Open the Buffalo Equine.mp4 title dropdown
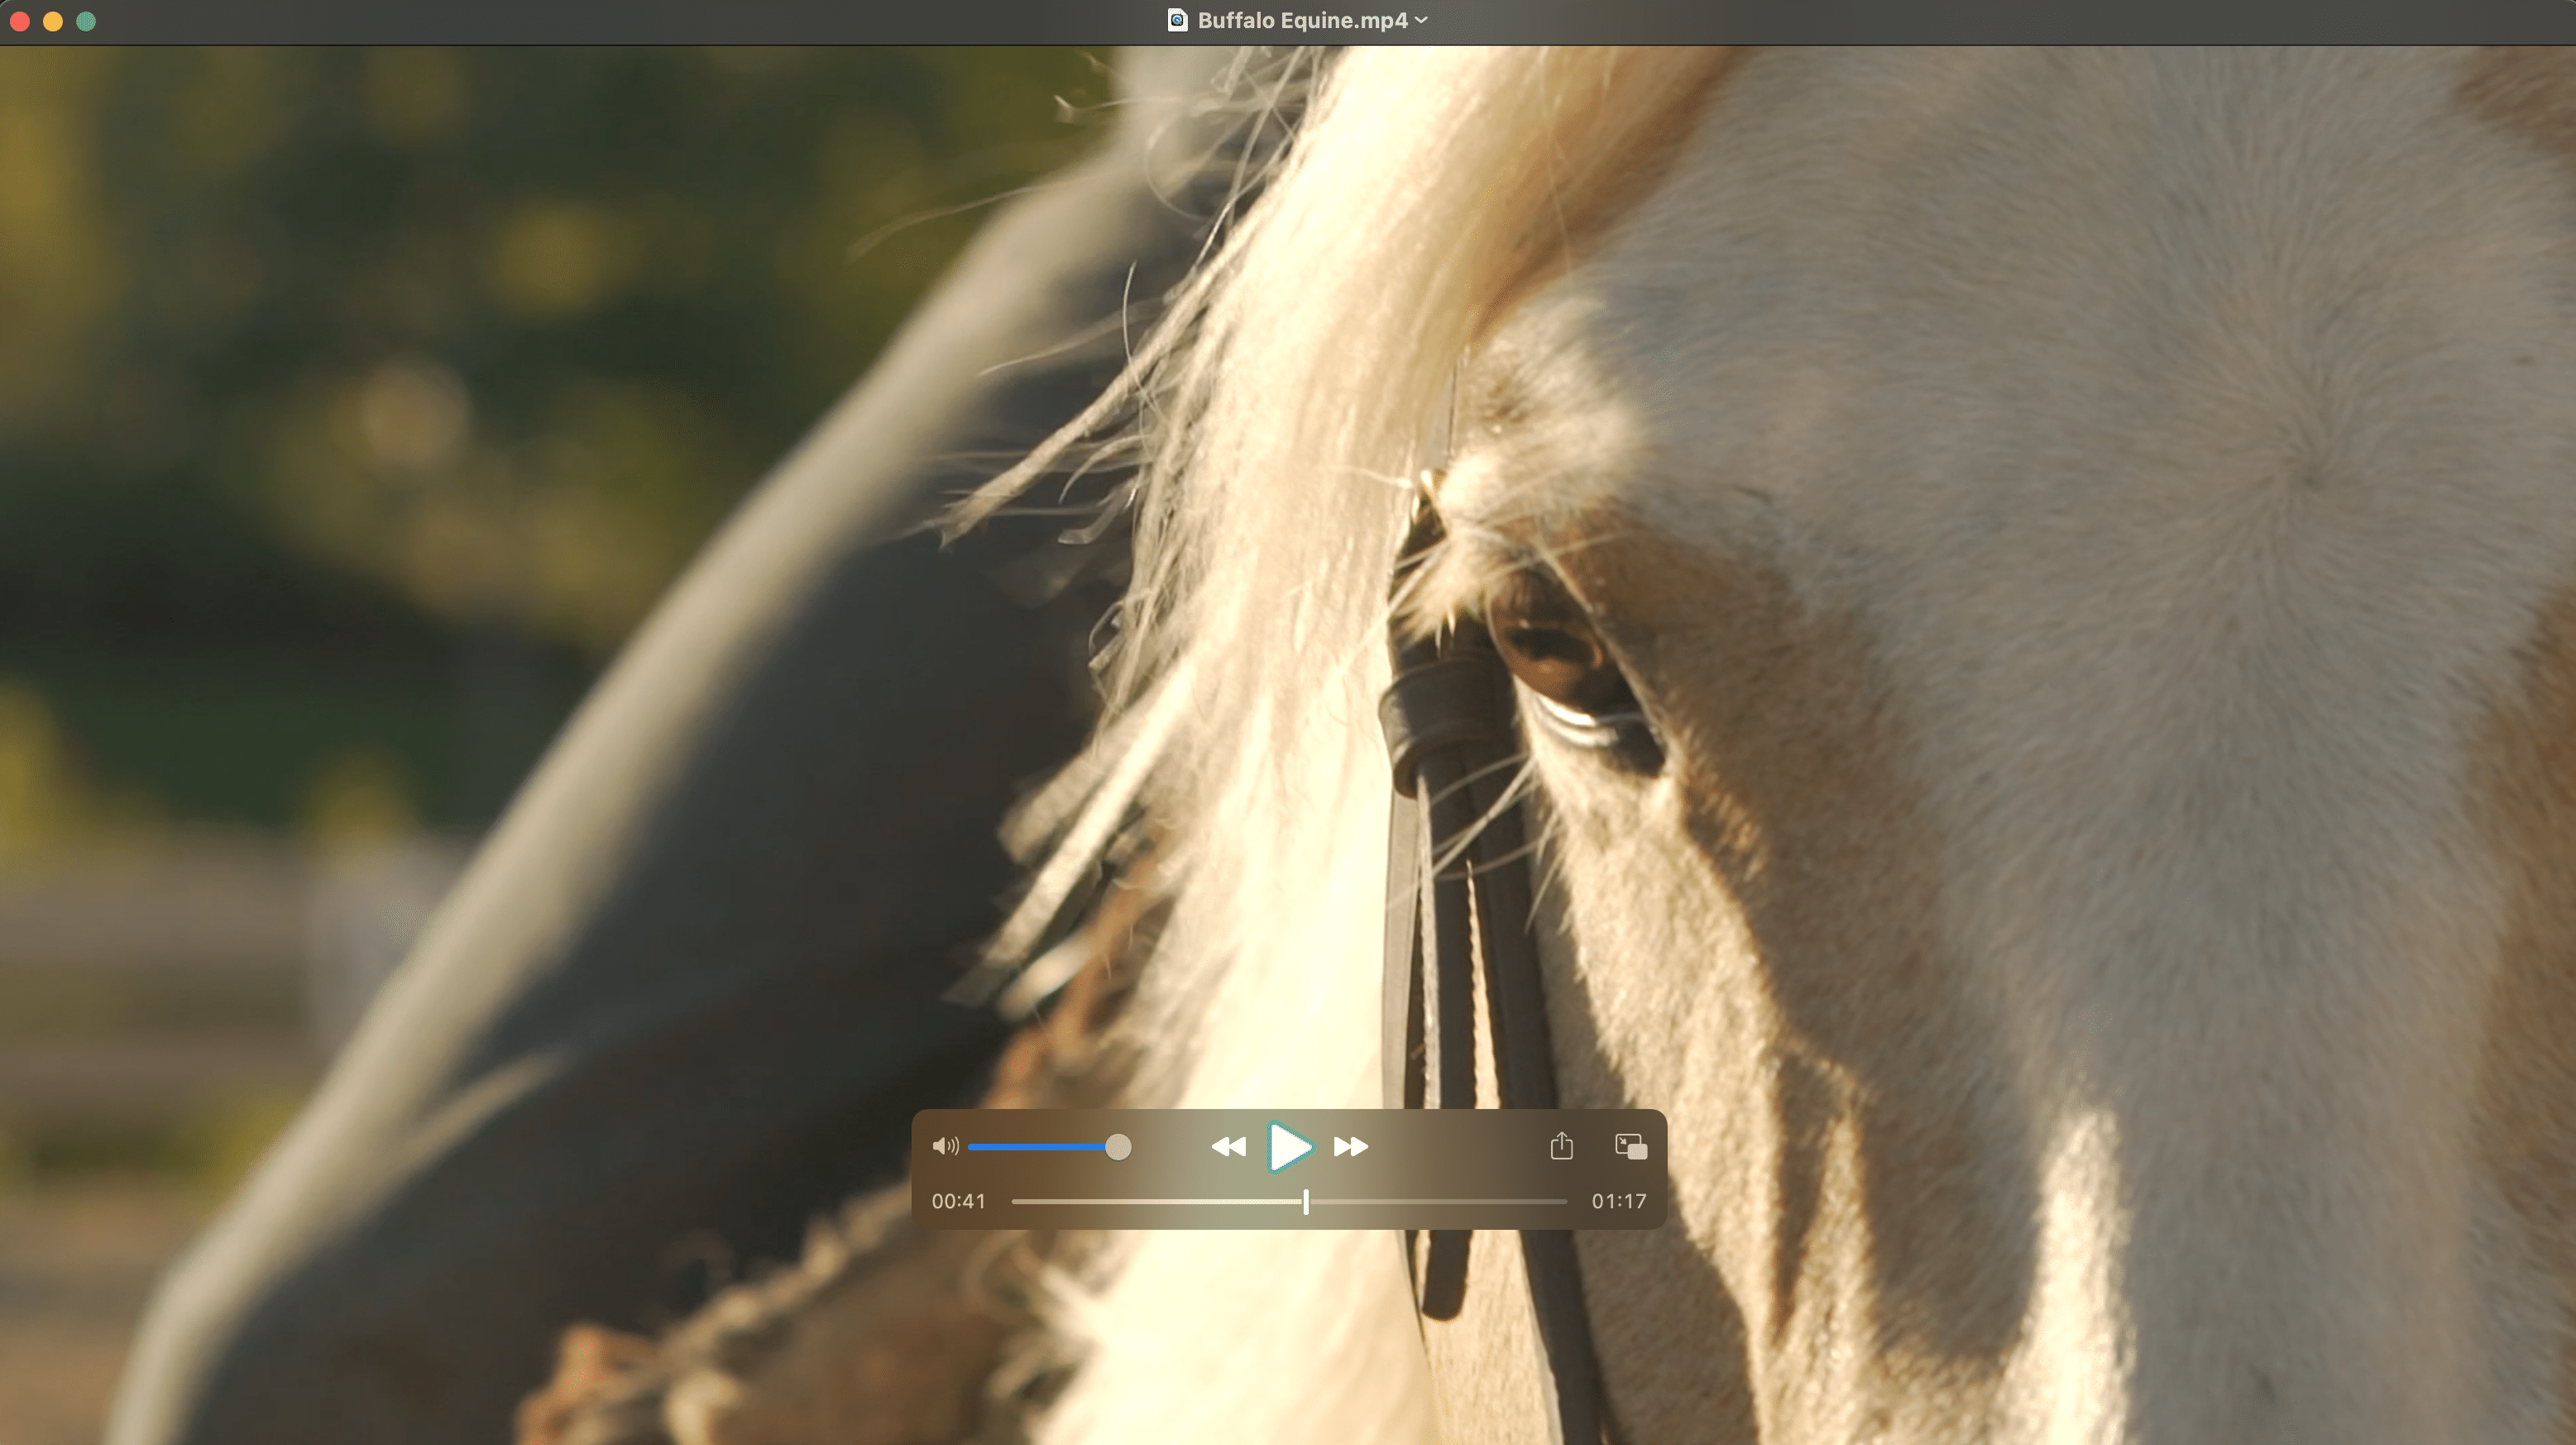The width and height of the screenshot is (2576, 1445). click(x=1421, y=20)
